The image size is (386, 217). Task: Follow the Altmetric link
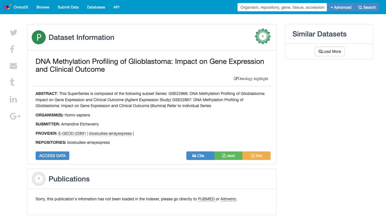coord(228,199)
